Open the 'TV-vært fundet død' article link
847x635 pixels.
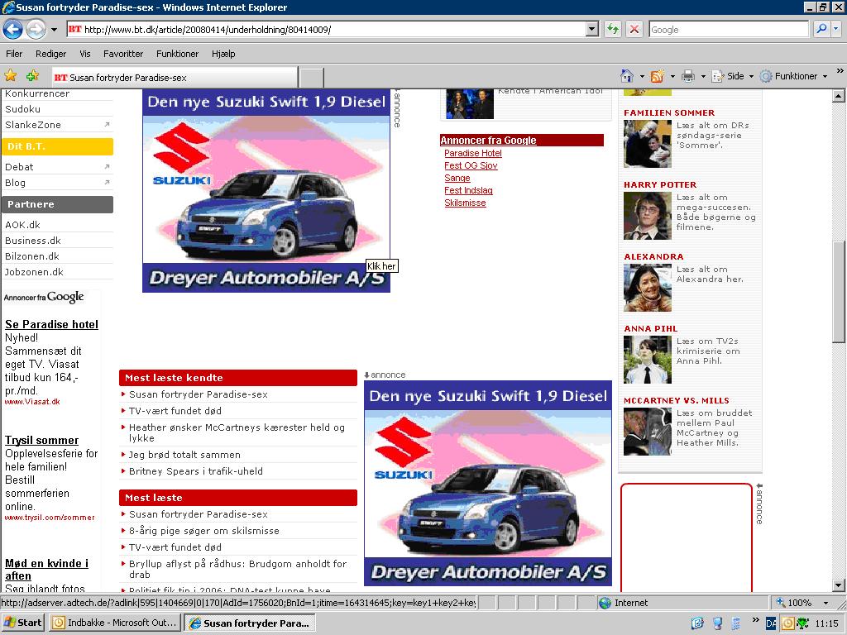click(175, 410)
